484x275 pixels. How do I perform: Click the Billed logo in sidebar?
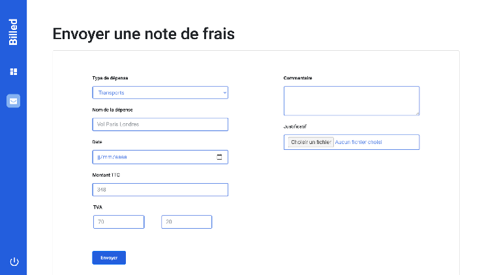click(x=13, y=32)
